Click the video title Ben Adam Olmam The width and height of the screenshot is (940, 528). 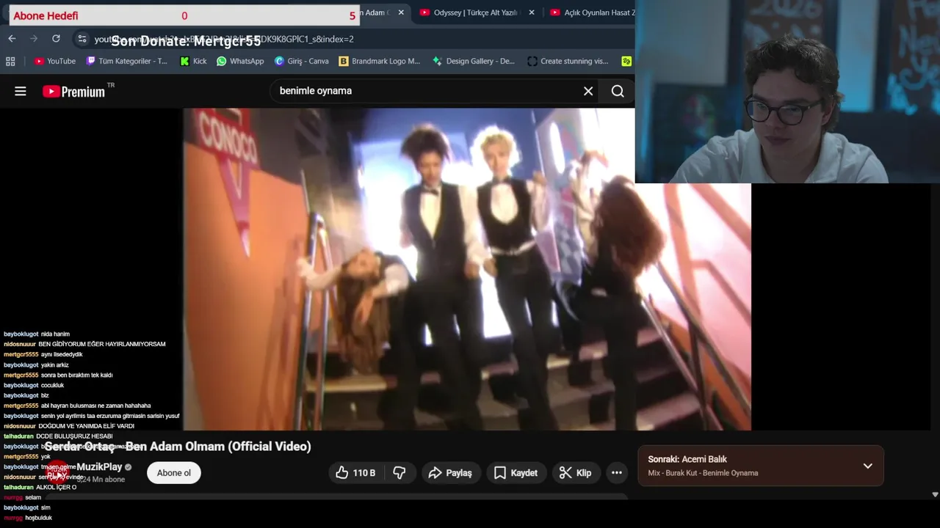tap(178, 447)
